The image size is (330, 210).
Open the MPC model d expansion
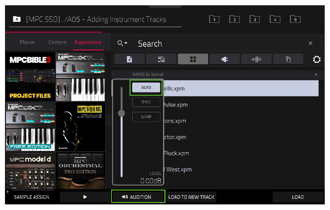tap(30, 171)
